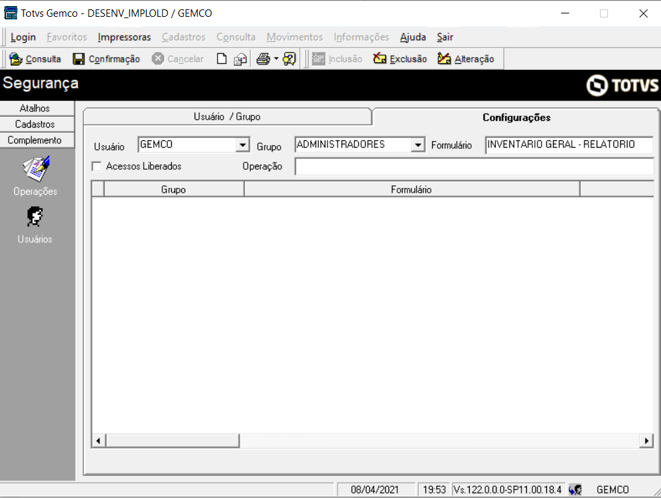Click the blank new page icon
661x498 pixels.
click(x=221, y=58)
